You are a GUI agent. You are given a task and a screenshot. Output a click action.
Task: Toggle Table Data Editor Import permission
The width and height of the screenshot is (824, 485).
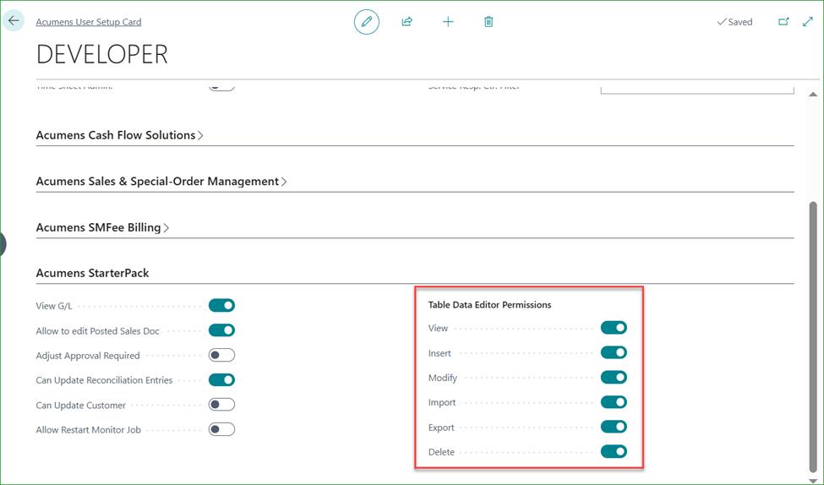click(x=614, y=402)
